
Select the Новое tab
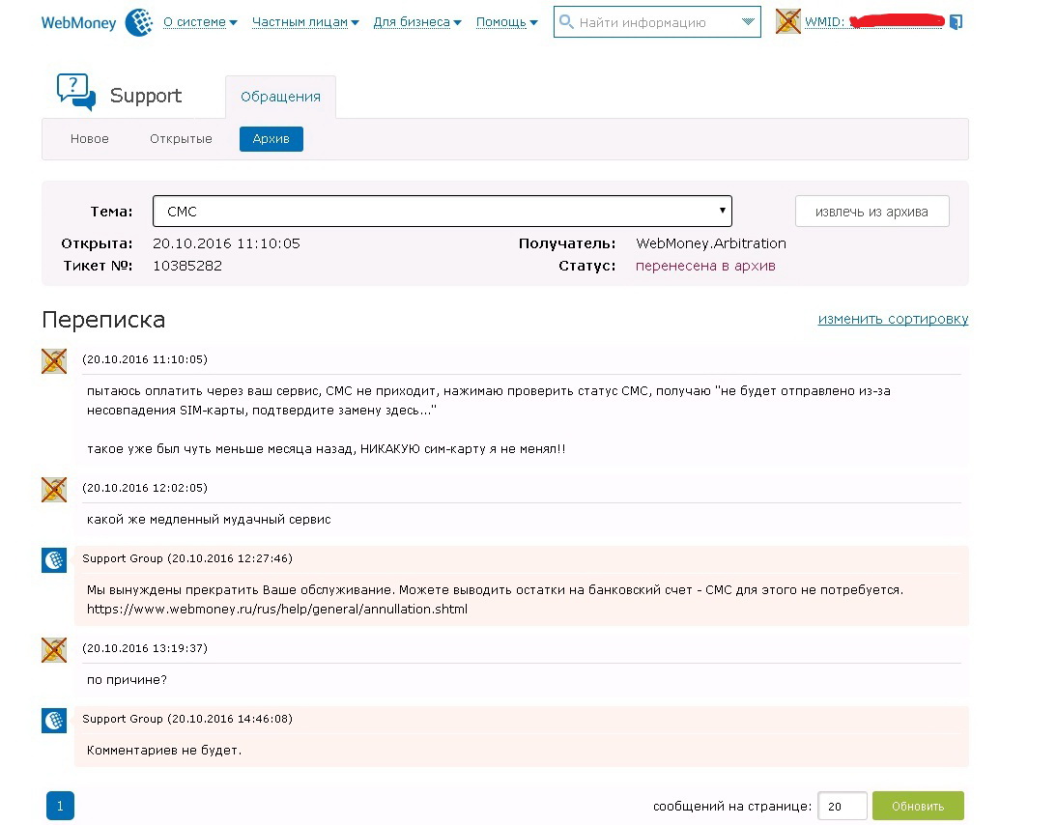pos(90,139)
